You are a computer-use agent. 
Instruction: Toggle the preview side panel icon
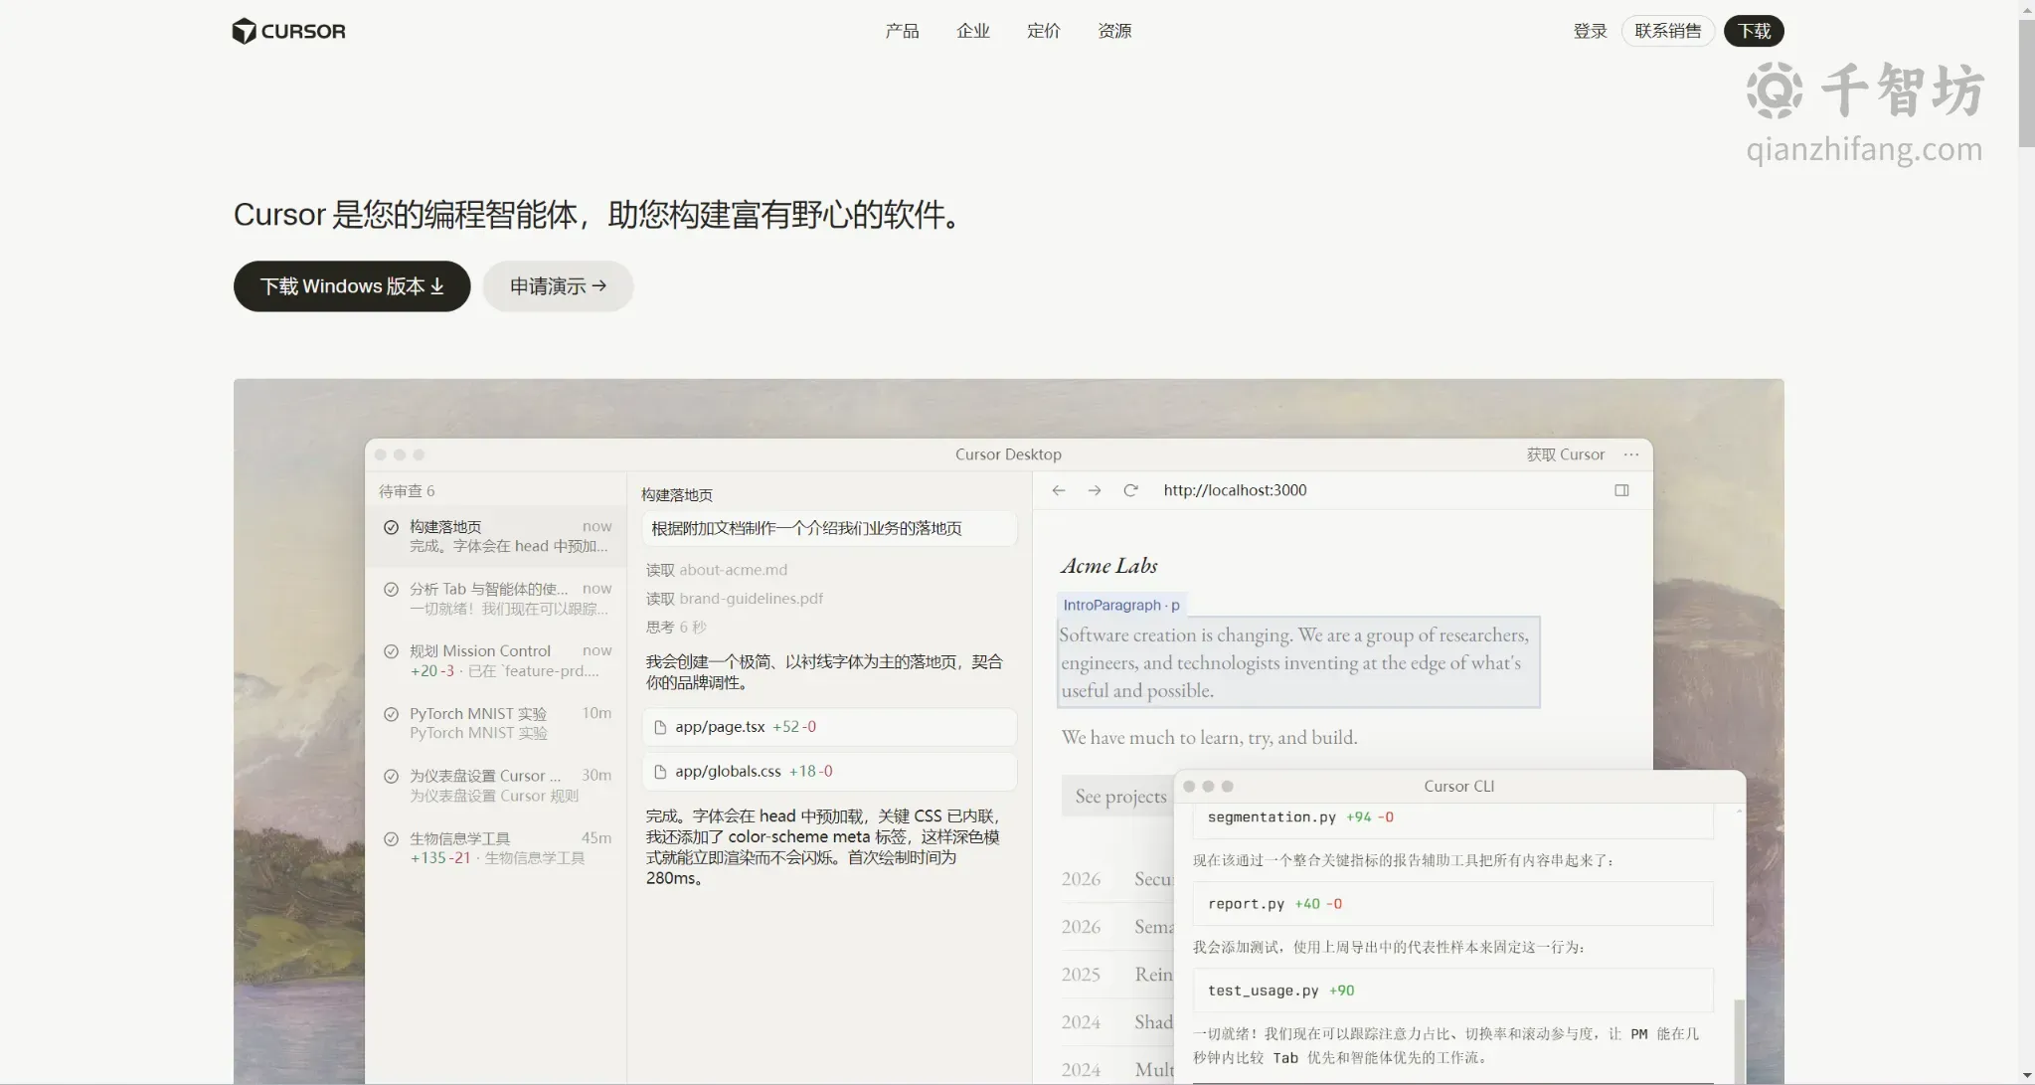point(1621,490)
